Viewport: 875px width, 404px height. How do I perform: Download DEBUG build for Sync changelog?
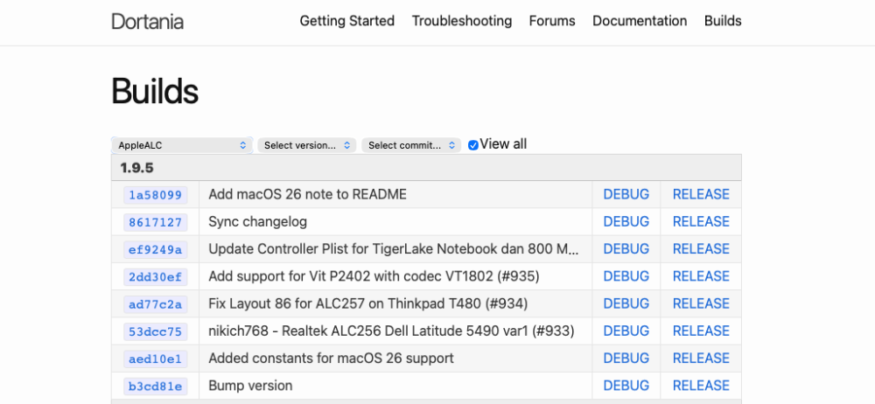coord(626,221)
